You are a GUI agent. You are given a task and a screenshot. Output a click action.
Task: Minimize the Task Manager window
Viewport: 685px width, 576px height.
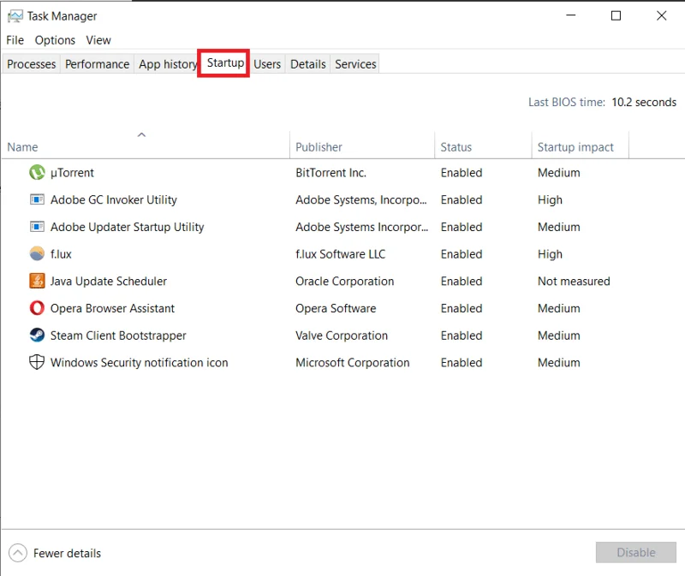tap(570, 15)
